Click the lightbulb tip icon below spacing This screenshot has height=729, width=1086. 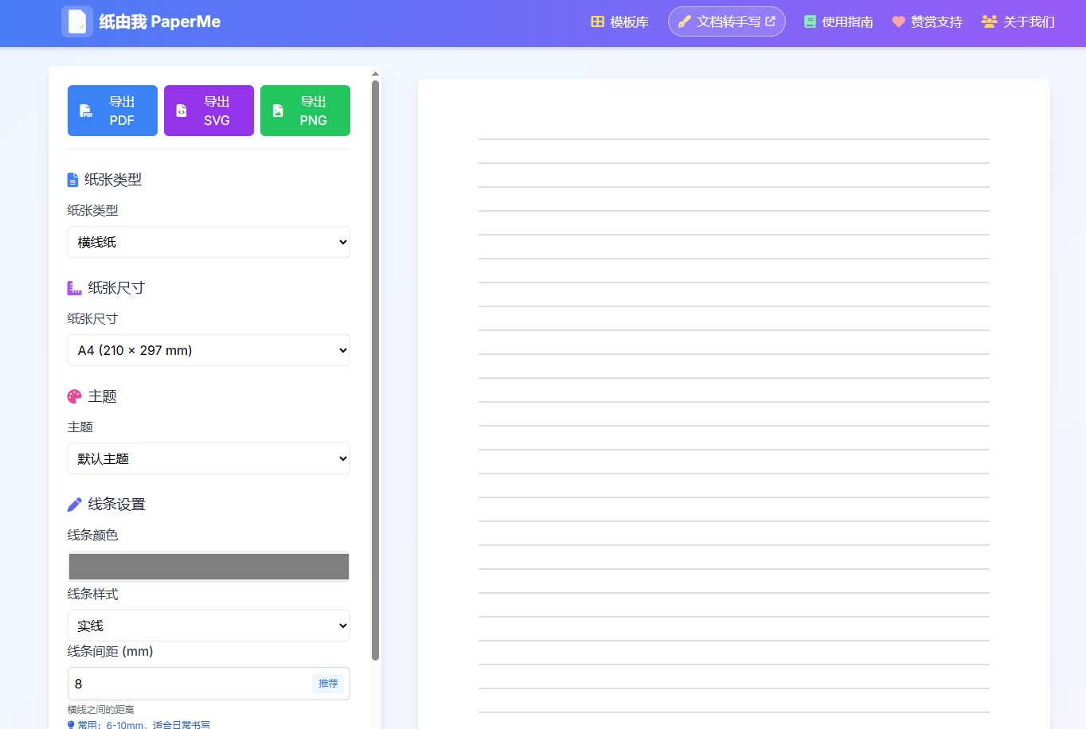click(x=71, y=725)
